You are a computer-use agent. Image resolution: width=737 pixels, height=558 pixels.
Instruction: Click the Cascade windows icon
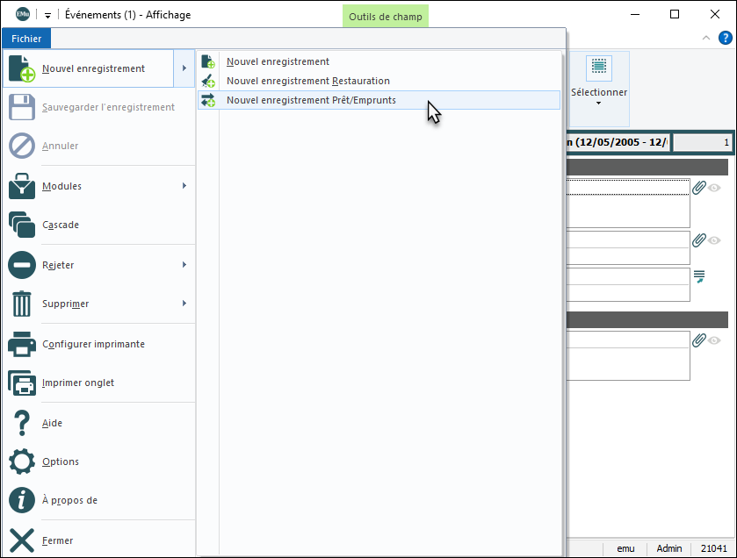coord(22,225)
